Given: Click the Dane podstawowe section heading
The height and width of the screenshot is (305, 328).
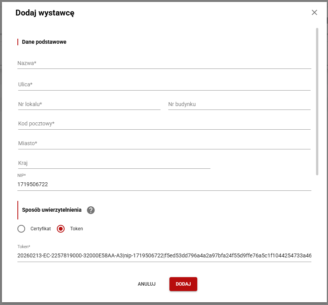Looking at the screenshot, I should point(44,42).
